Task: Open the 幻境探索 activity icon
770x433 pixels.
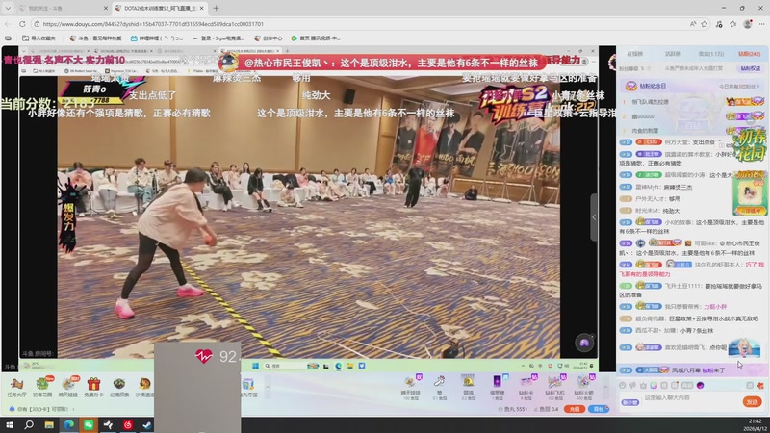Action: tap(118, 388)
